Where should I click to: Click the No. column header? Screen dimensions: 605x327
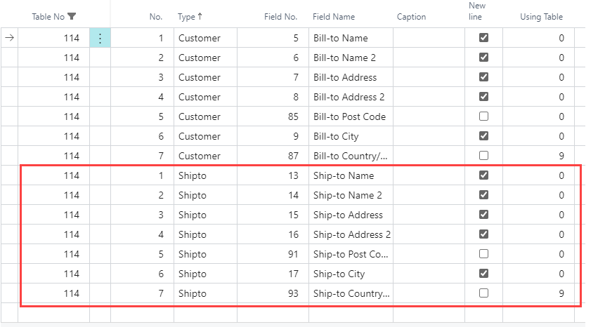point(156,17)
